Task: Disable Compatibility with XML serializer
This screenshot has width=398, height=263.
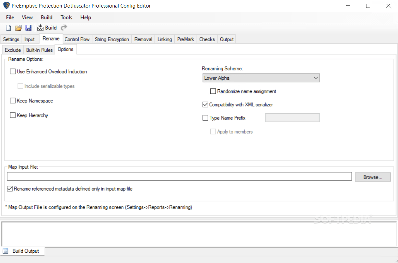Action: (x=205, y=104)
